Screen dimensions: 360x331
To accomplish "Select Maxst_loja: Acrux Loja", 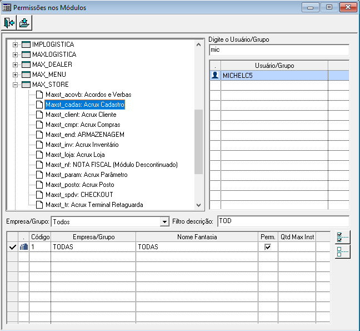I will [x=75, y=155].
